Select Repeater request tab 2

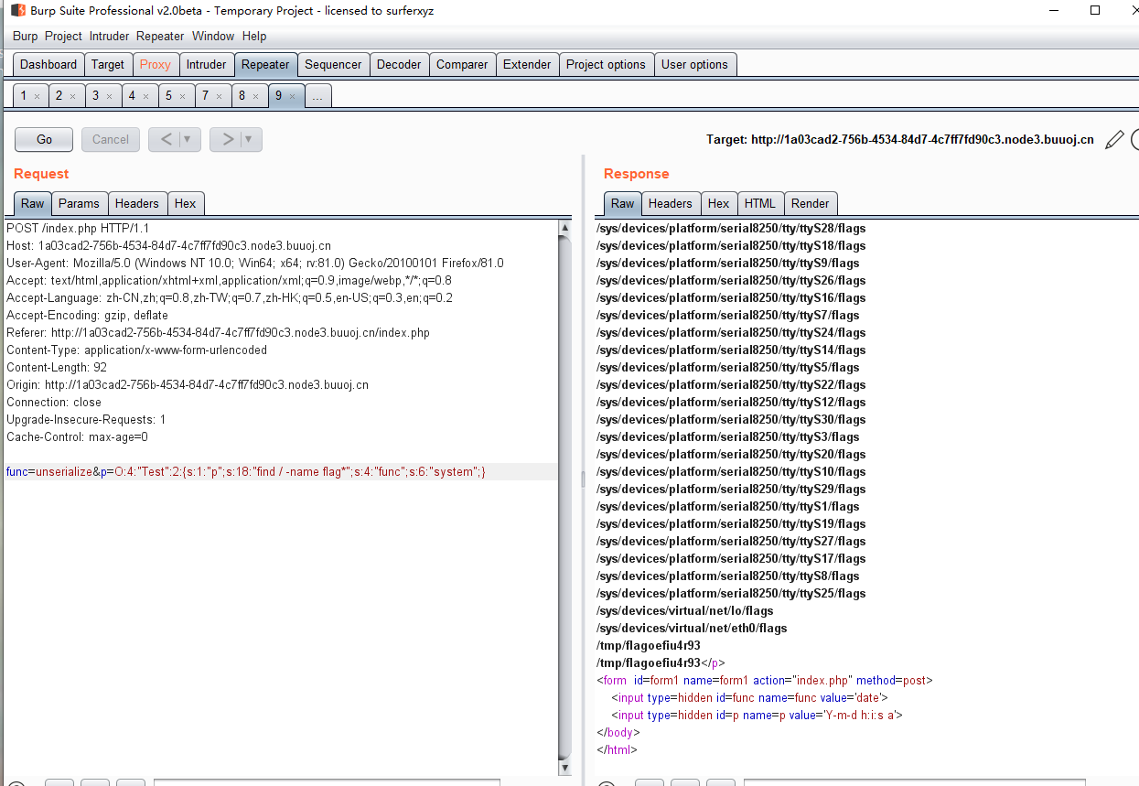click(59, 96)
